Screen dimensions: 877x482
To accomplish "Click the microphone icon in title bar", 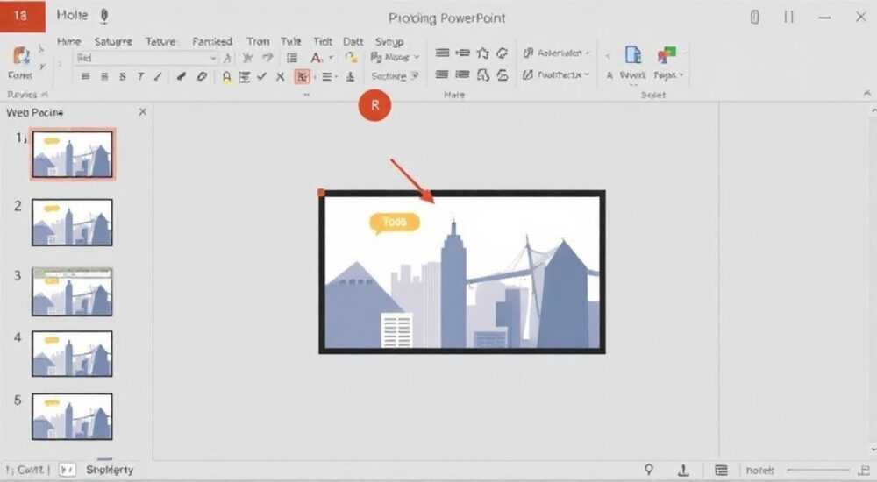I will pos(104,17).
